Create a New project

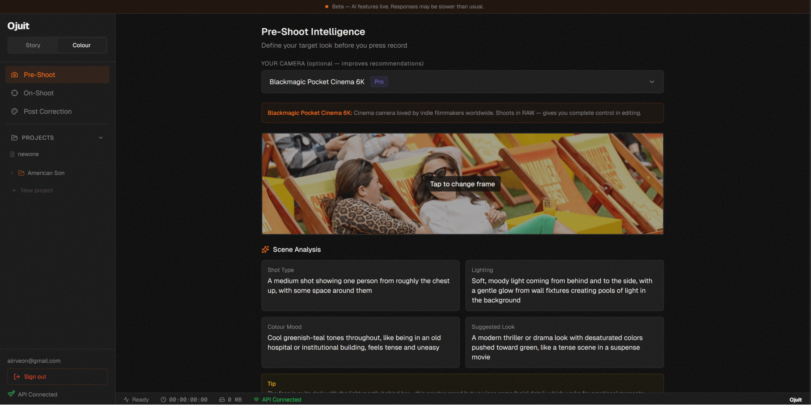[37, 190]
